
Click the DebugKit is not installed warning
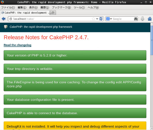pyautogui.click(x=75, y=126)
